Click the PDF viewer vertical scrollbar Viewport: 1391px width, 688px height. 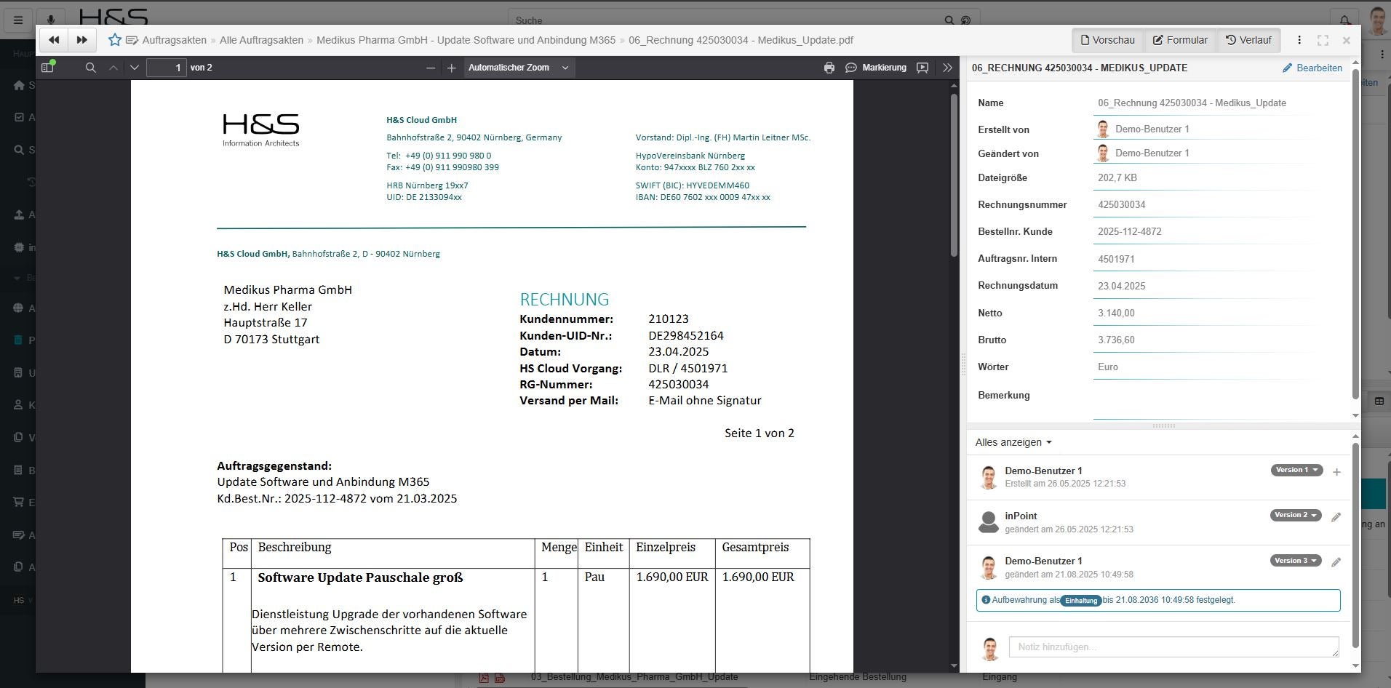[954, 175]
